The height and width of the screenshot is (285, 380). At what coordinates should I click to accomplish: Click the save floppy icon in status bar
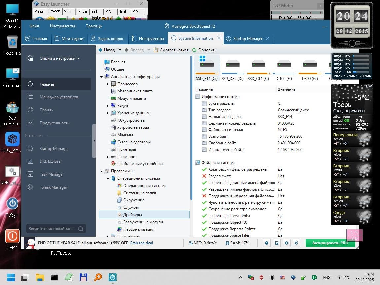[277, 243]
